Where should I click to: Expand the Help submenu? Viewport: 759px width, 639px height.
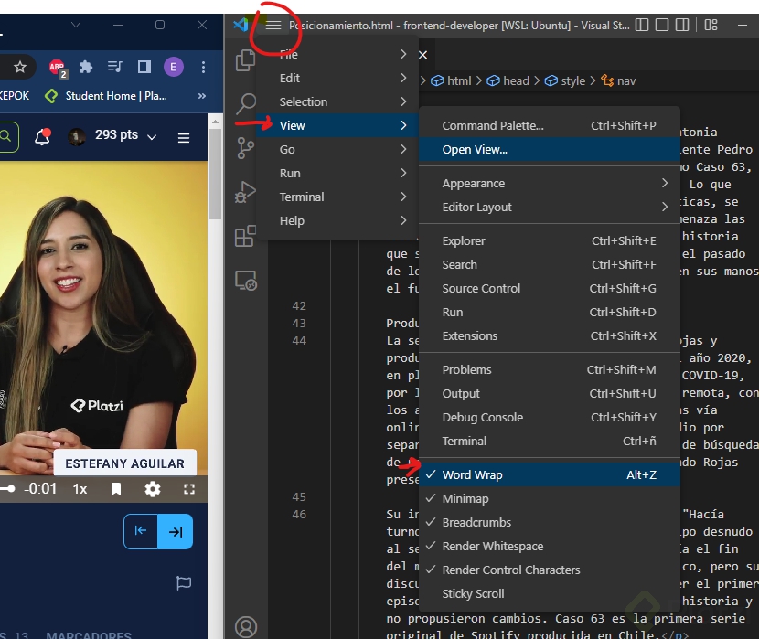tap(337, 220)
